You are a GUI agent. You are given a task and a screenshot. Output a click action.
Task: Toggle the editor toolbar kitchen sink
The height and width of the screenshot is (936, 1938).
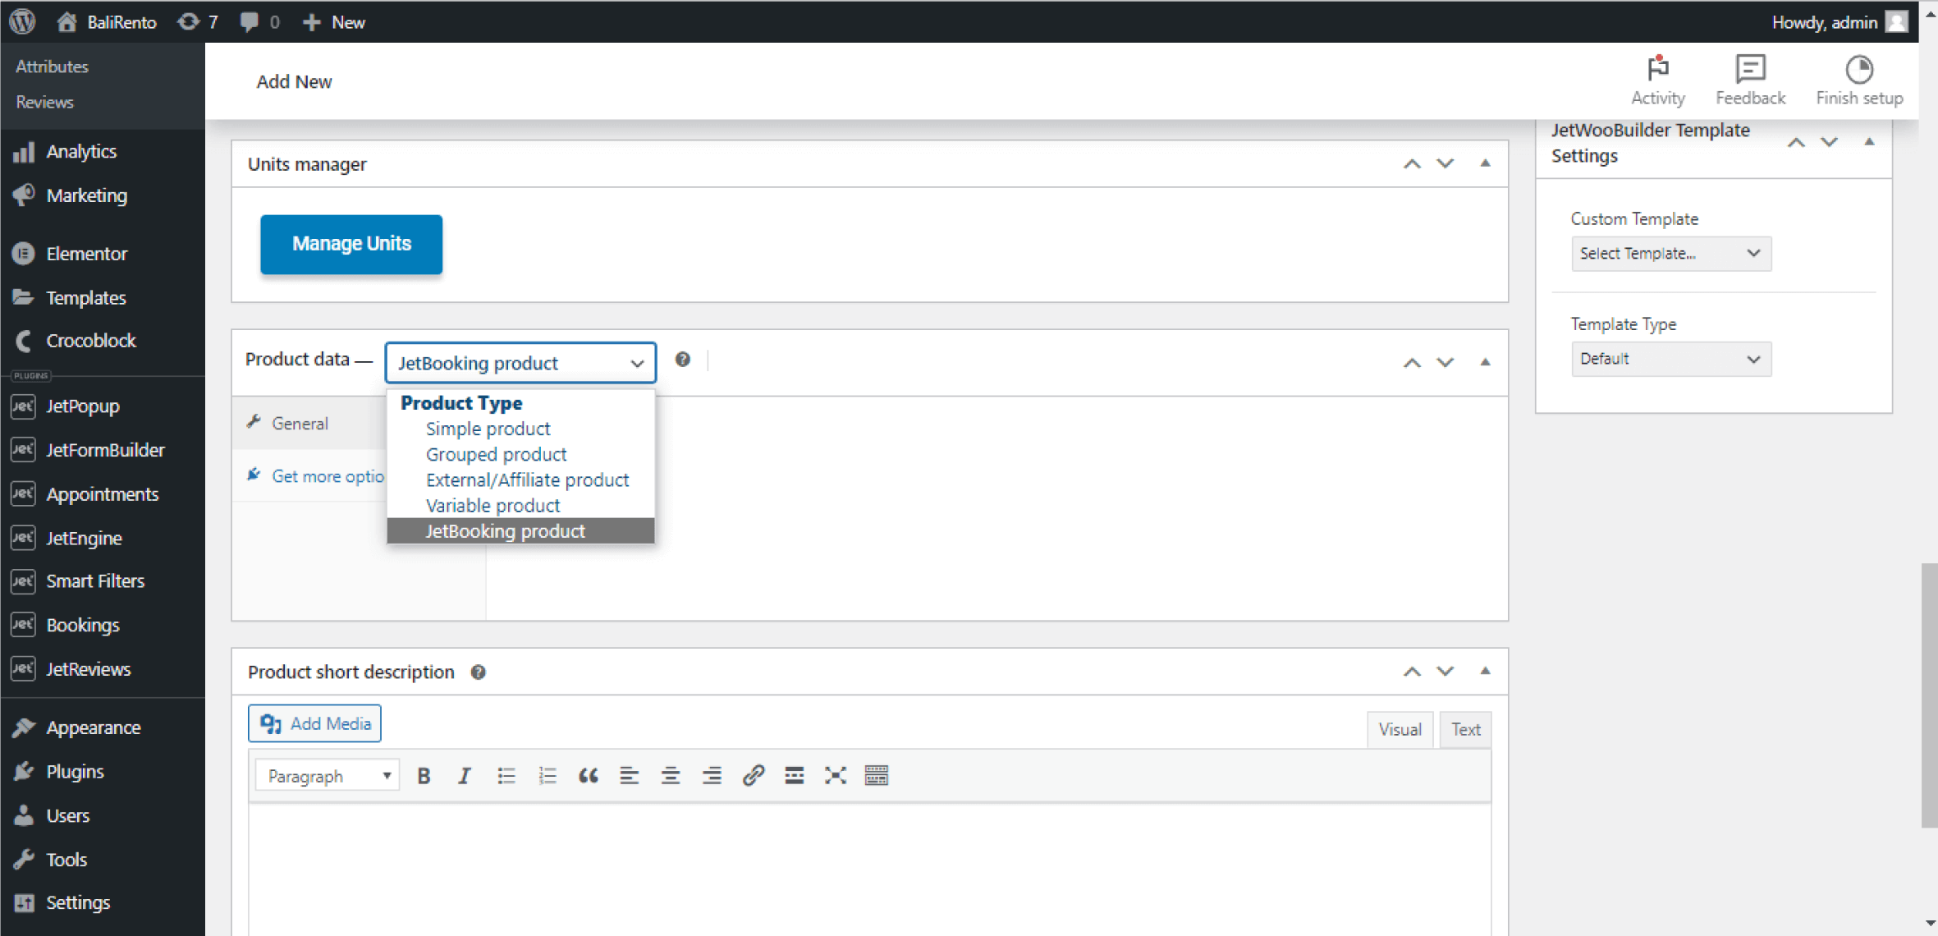(x=877, y=776)
